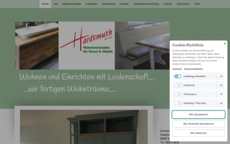Click the 'Tel: 09071-9032' phone text
This screenshot has width=230, height=144.
(x=169, y=142)
